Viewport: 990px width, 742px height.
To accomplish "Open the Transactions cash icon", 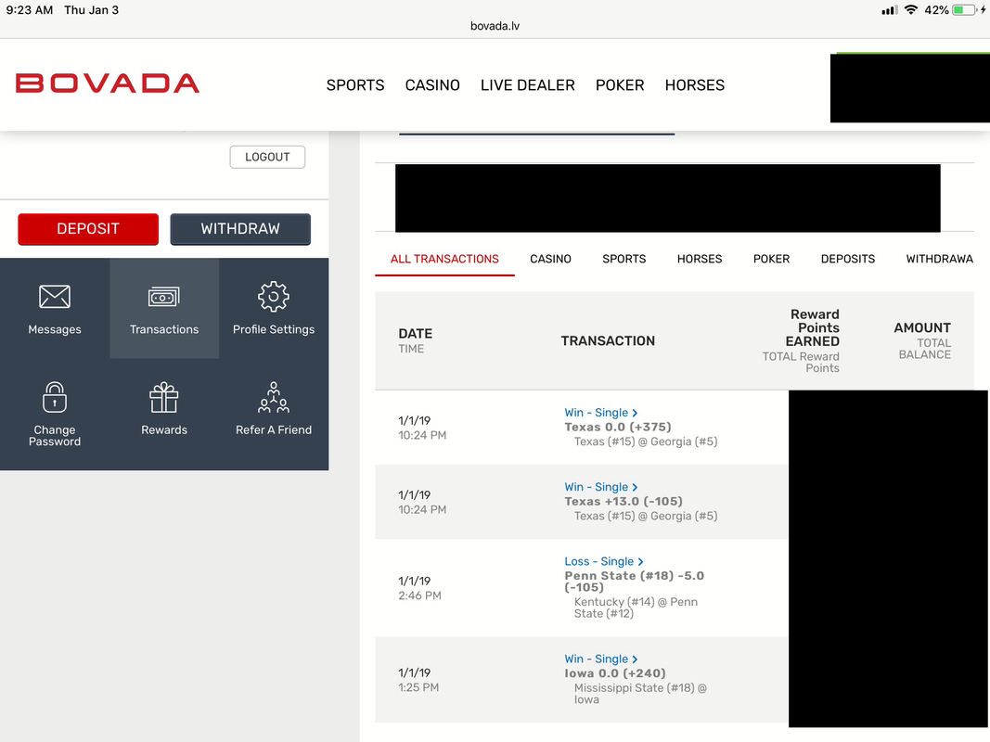I will (164, 297).
